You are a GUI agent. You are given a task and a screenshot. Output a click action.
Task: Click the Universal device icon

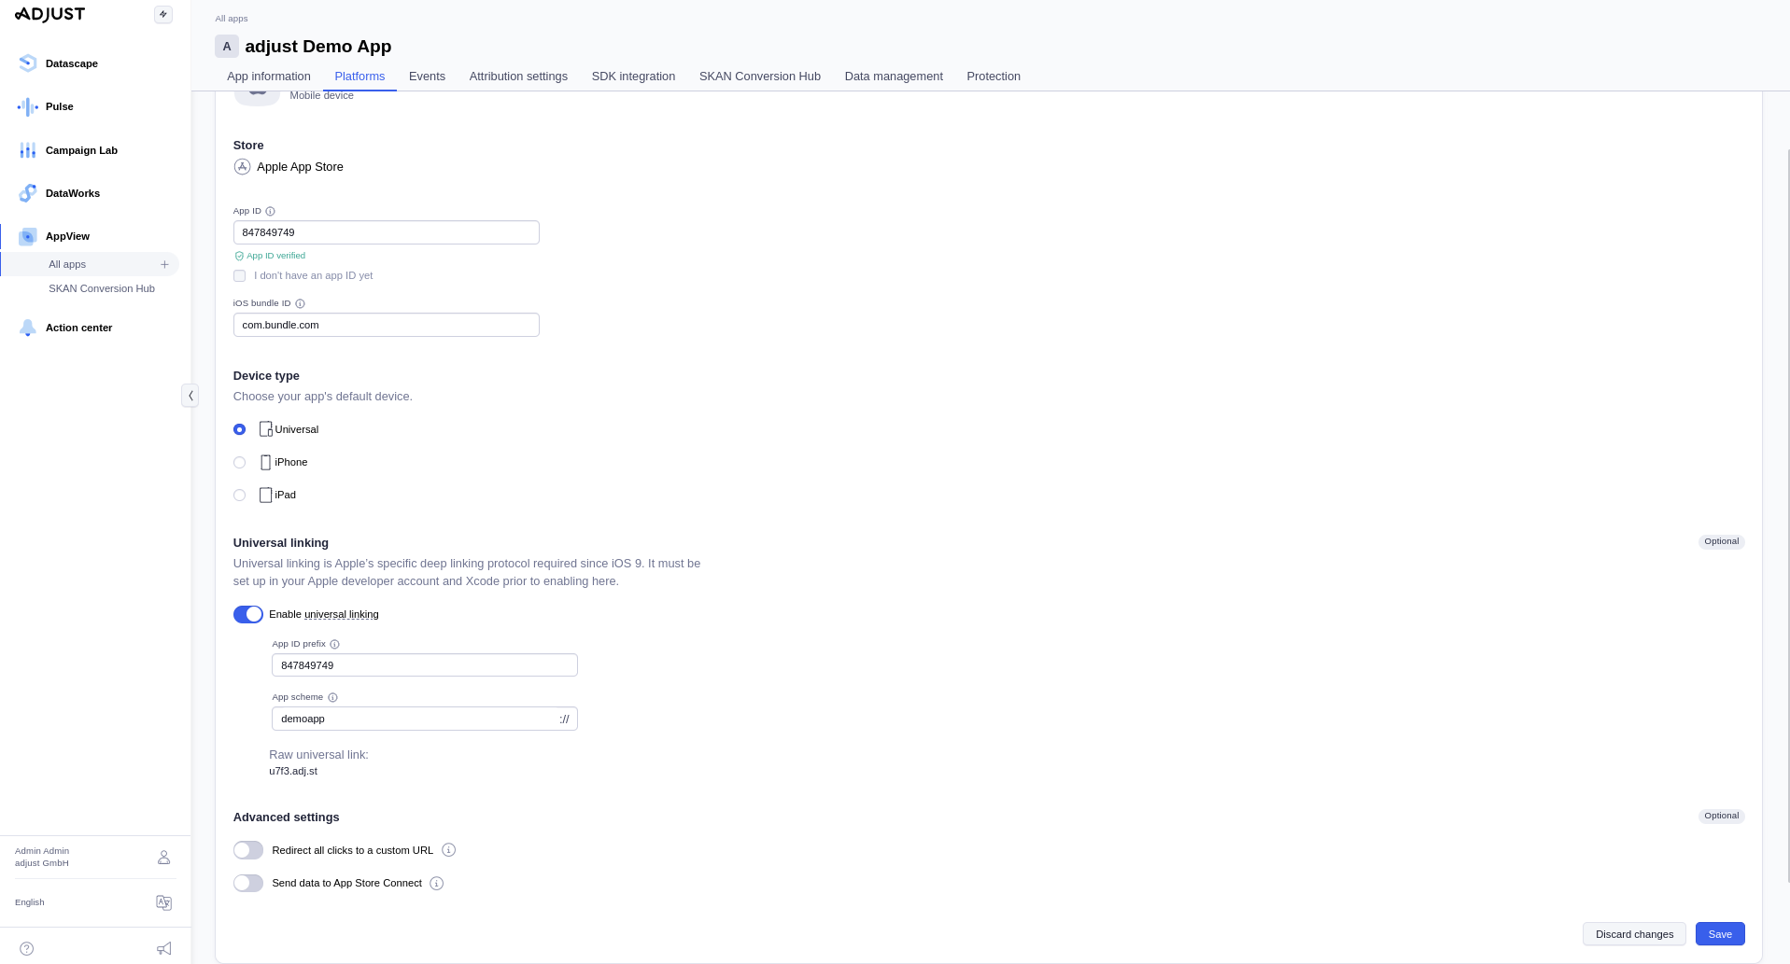[x=266, y=429]
